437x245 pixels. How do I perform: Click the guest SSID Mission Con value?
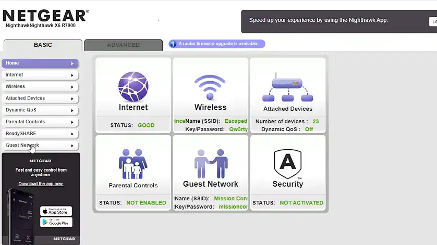coord(230,199)
